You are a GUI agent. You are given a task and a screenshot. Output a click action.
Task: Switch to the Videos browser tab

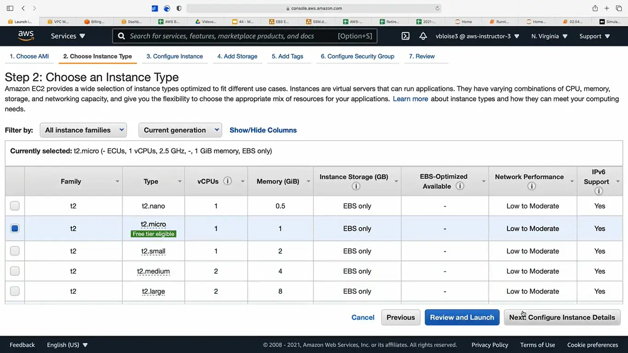206,22
